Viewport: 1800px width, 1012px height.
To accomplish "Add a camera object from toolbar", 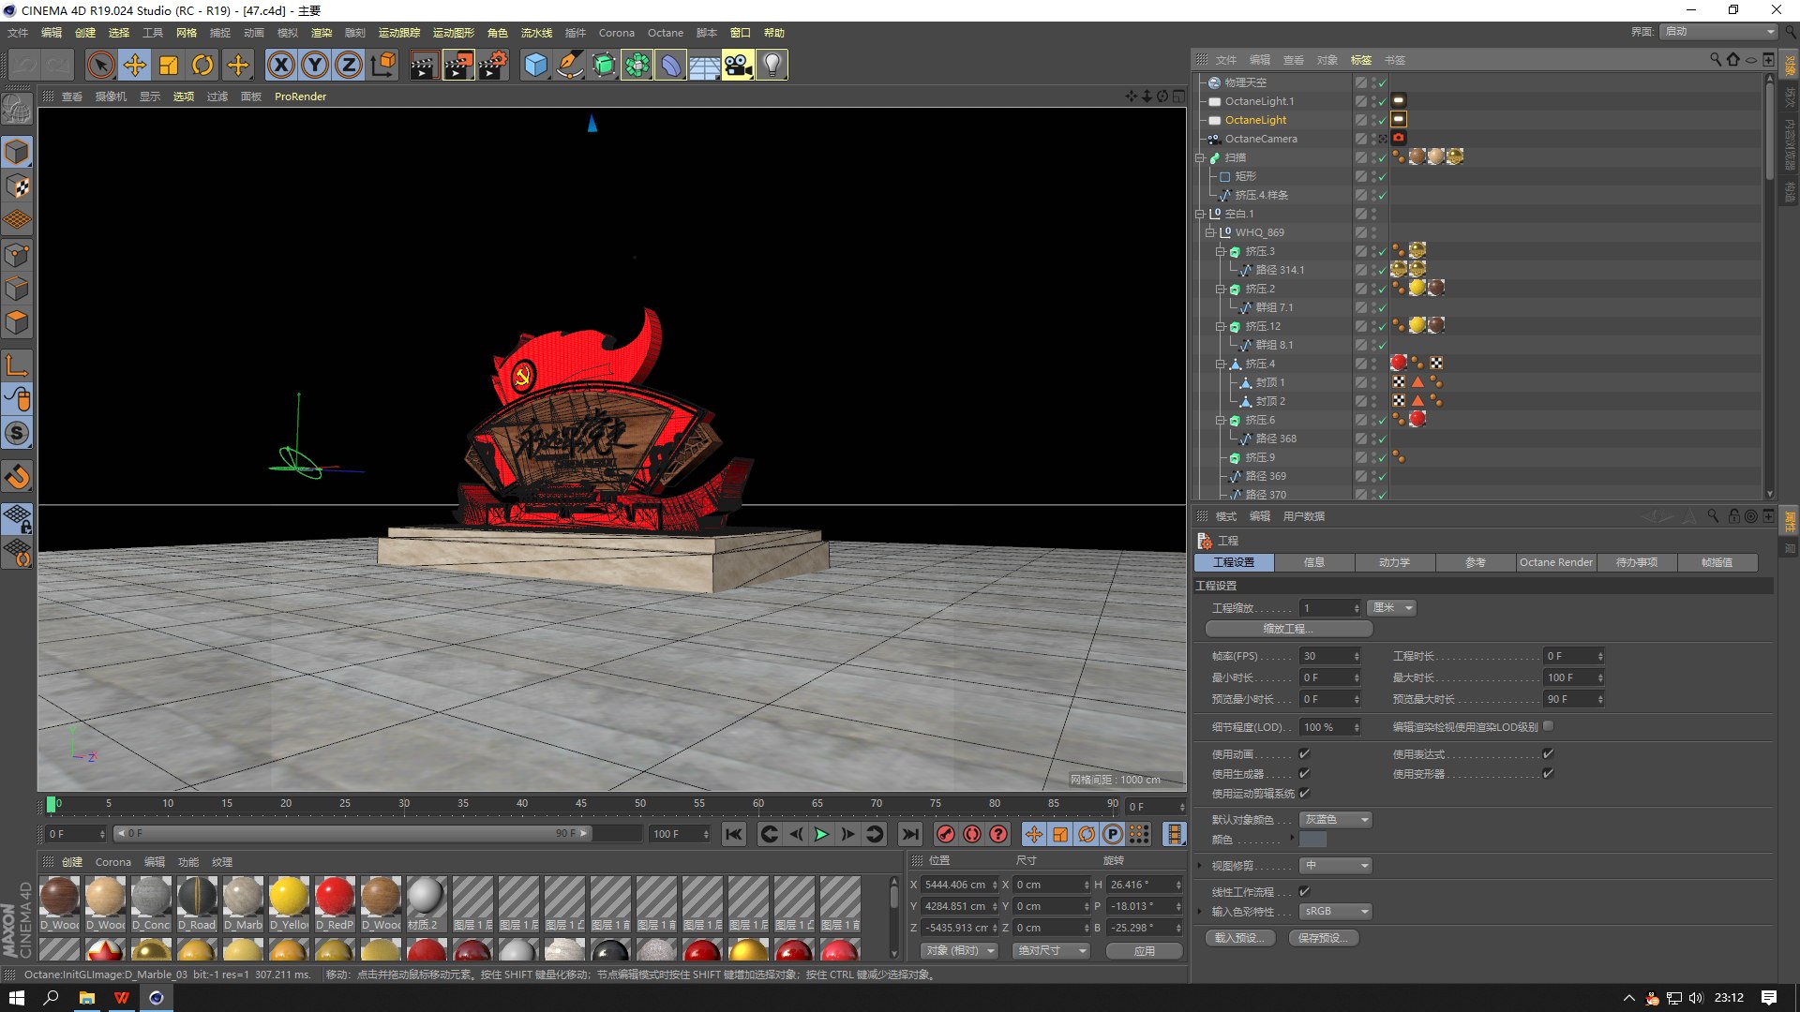I will [738, 66].
